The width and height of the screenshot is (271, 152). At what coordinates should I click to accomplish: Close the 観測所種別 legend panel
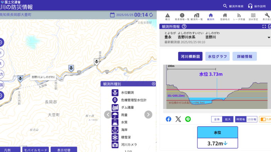(153, 84)
